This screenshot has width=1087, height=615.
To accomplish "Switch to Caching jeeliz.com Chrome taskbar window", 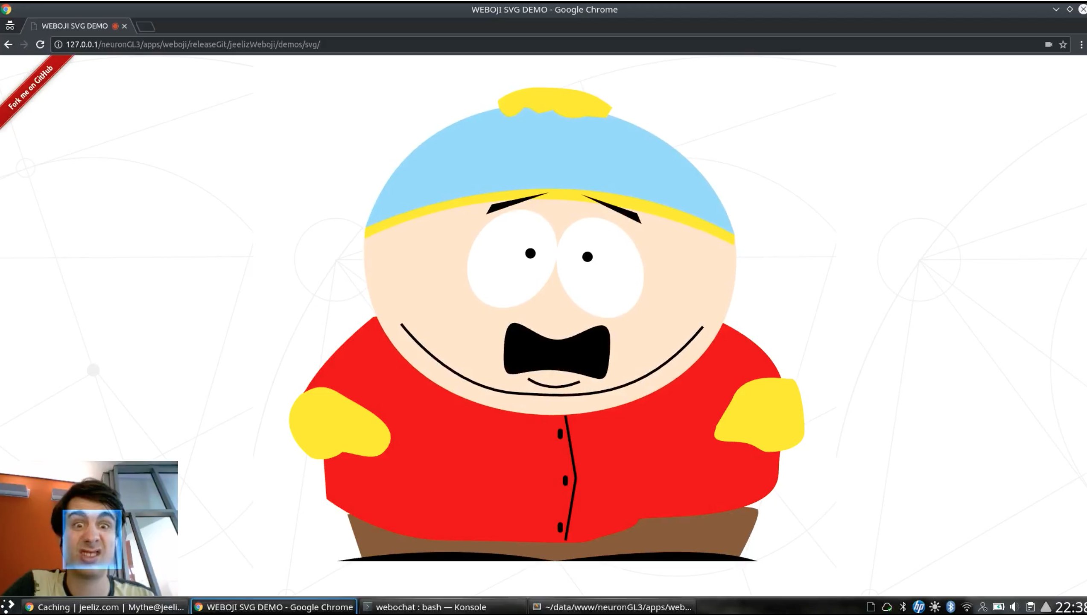I will coord(105,607).
